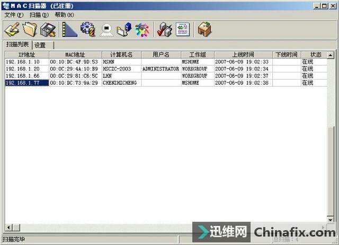Click the webcam toolbar icon
339x245 pixels.
[105, 29]
